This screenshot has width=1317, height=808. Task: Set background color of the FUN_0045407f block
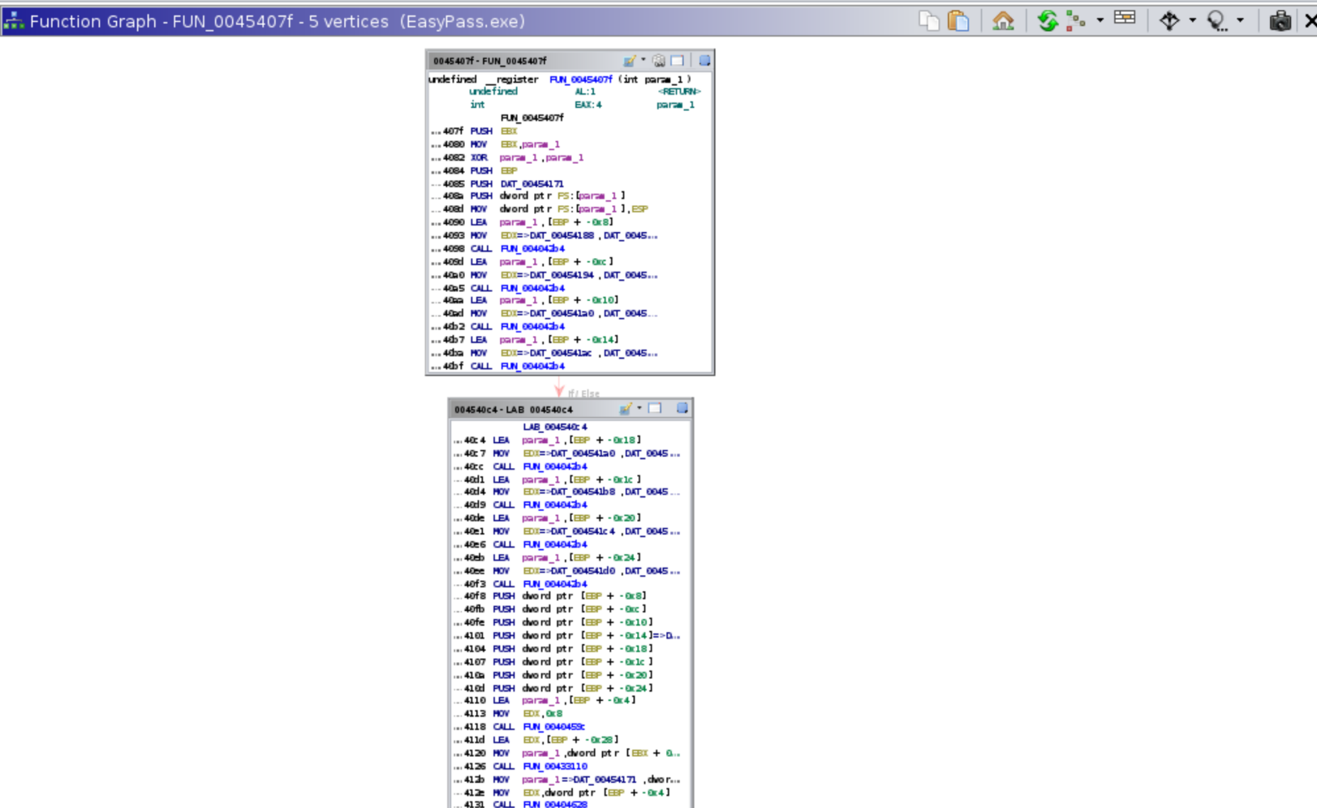pos(630,61)
